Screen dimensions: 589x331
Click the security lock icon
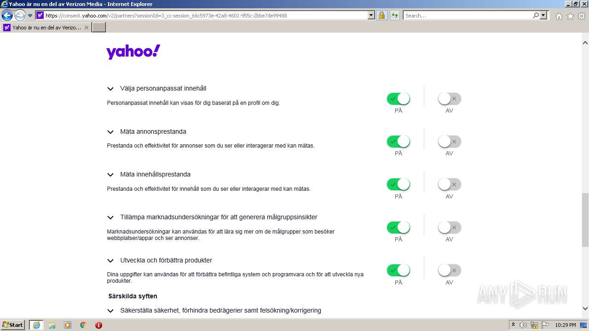click(381, 15)
